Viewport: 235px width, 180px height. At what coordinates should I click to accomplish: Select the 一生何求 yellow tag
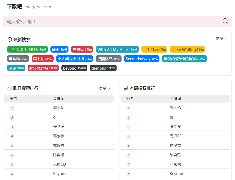coord(154,49)
